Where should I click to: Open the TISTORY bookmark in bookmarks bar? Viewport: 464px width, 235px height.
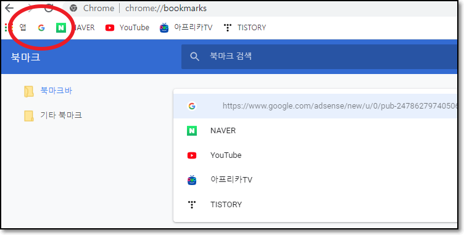[x=244, y=28]
